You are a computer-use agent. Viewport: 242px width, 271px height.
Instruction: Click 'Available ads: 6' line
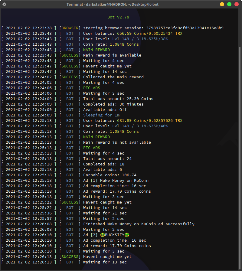point(103,170)
